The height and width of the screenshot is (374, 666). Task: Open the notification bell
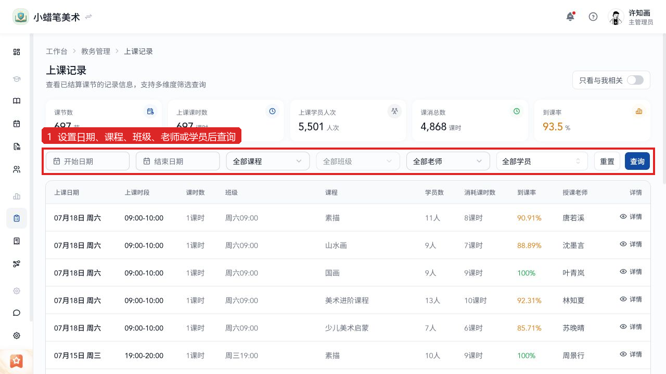(570, 17)
